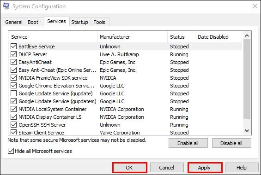This screenshot has width=261, height=175.
Task: Click the Disable all button
Action: (231, 143)
